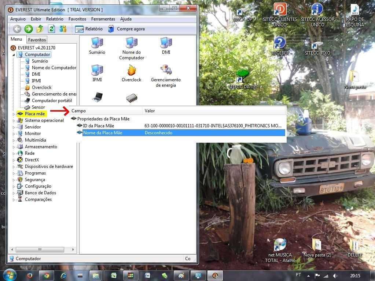Open the Ferramentas menu

(103, 19)
